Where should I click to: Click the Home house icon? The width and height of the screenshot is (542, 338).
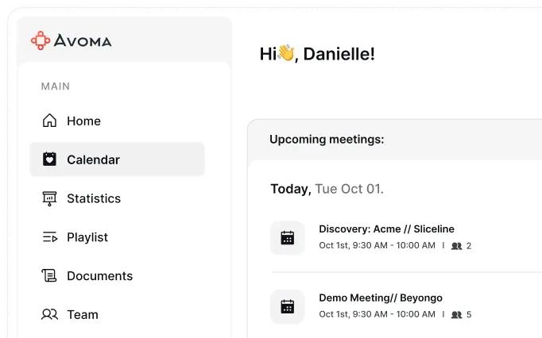point(49,121)
